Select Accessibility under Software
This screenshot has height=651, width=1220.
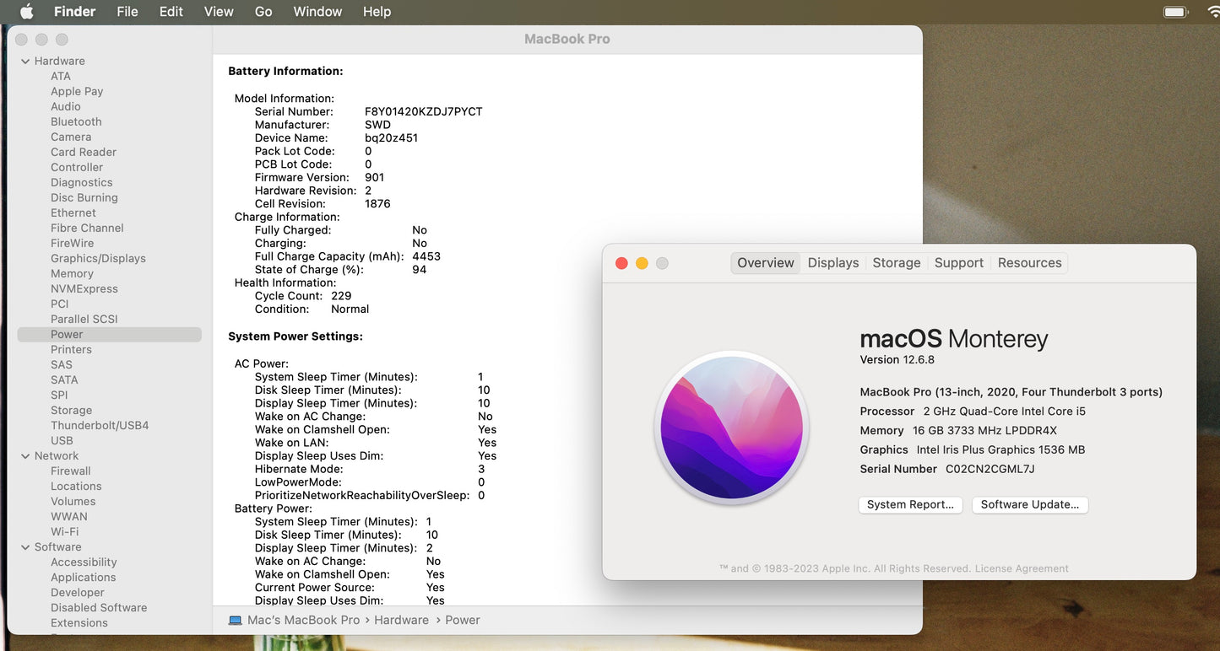84,562
